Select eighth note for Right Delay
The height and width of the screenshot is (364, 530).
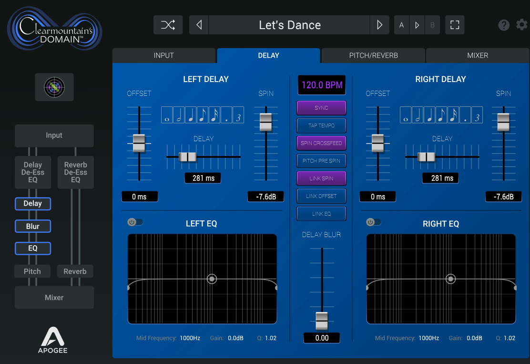click(441, 114)
